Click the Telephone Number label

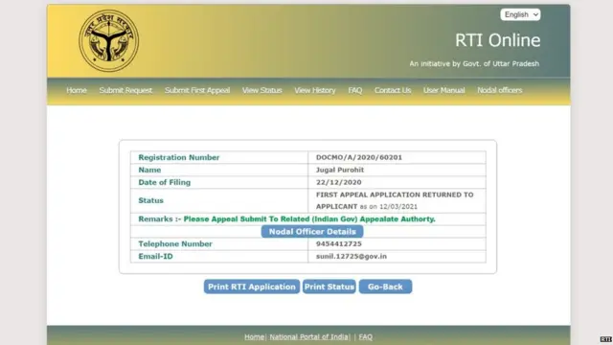(x=175, y=243)
